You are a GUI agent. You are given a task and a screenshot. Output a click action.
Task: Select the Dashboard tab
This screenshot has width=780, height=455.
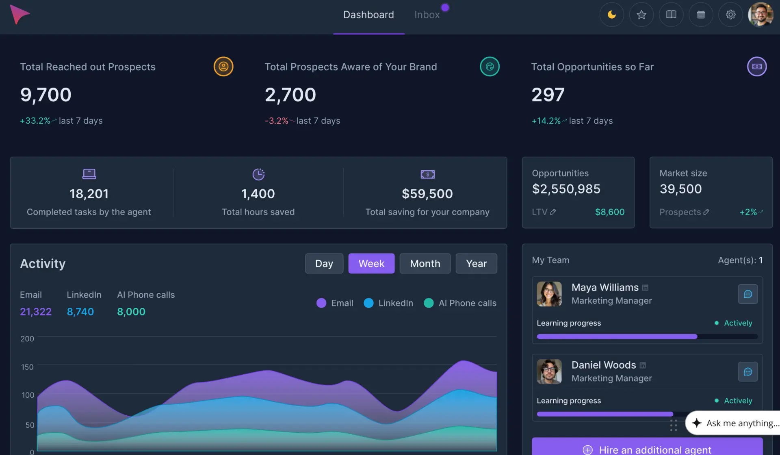click(368, 15)
